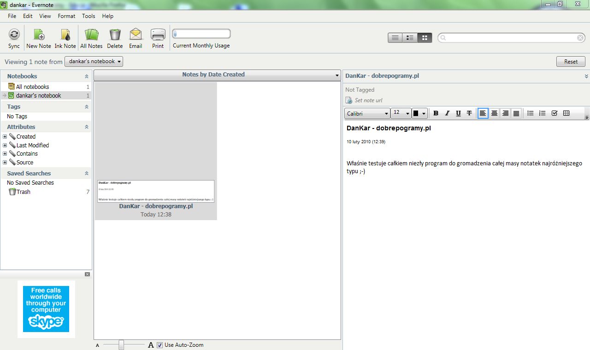Click Set note url link
Viewport: 590px width, 350px height.
point(368,100)
